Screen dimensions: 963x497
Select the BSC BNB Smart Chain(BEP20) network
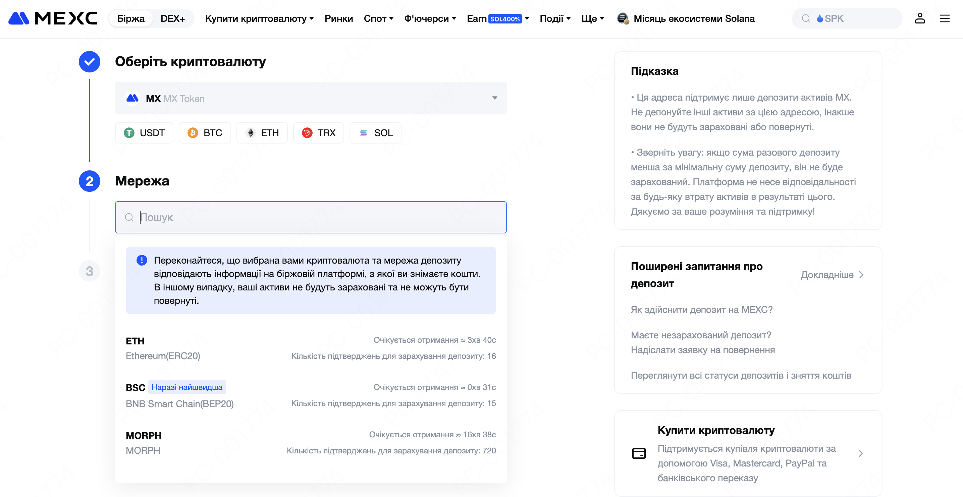click(311, 395)
